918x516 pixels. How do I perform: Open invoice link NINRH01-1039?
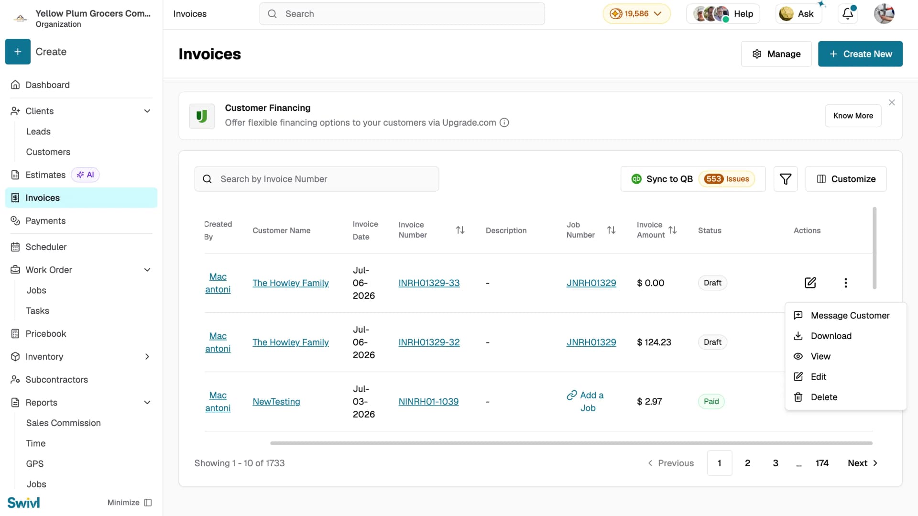pos(428,402)
